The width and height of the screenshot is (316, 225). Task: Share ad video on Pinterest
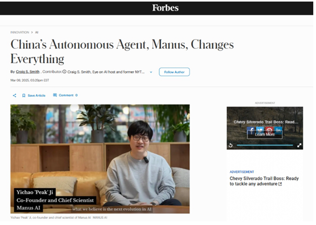(x=269, y=130)
